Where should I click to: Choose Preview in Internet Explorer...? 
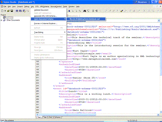pyautogui.click(x=48, y=23)
